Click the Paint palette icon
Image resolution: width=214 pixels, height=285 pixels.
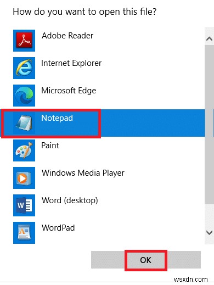[x=24, y=150]
